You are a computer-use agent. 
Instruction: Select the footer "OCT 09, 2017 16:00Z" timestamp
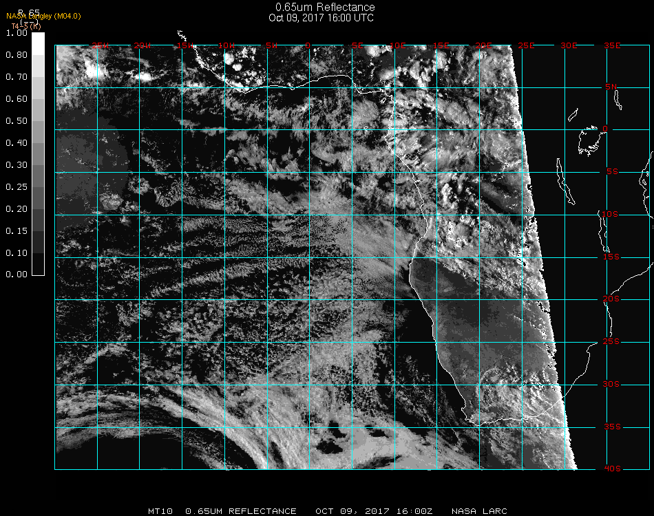[x=374, y=511]
